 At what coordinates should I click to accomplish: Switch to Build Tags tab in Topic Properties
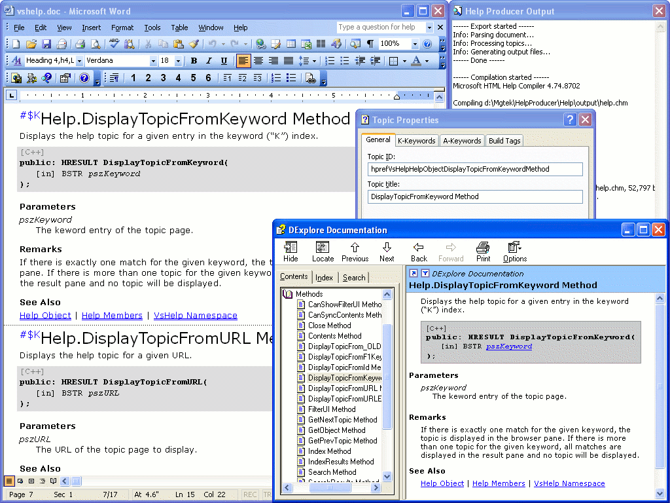pos(504,141)
